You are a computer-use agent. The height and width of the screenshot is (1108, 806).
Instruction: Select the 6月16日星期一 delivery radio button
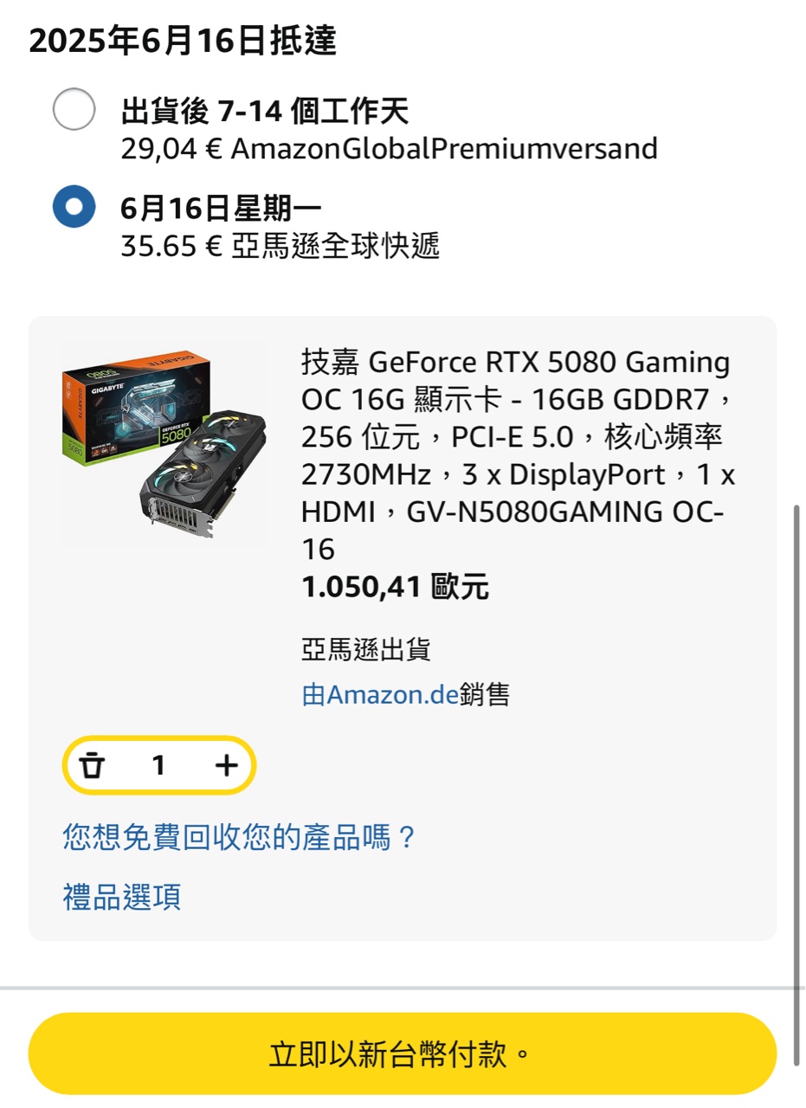(x=74, y=206)
